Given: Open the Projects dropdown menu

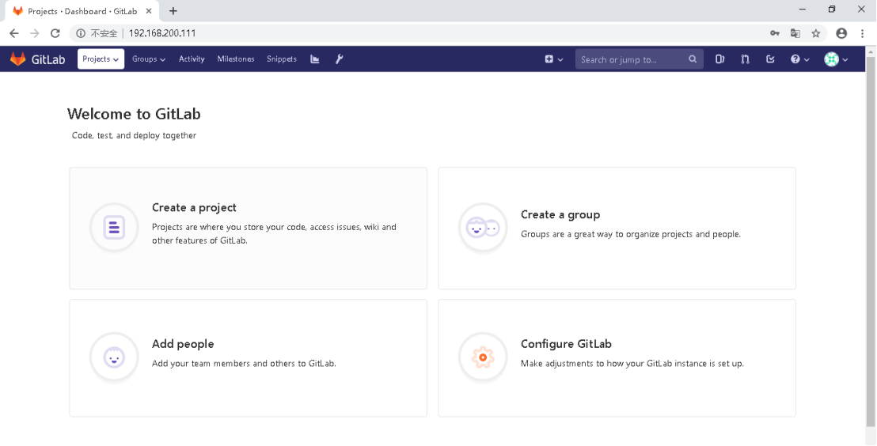Looking at the screenshot, I should tap(101, 59).
